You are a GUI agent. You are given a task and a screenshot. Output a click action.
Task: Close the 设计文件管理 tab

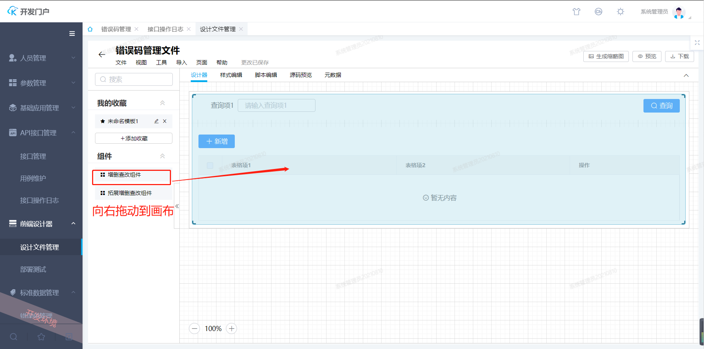pos(241,29)
